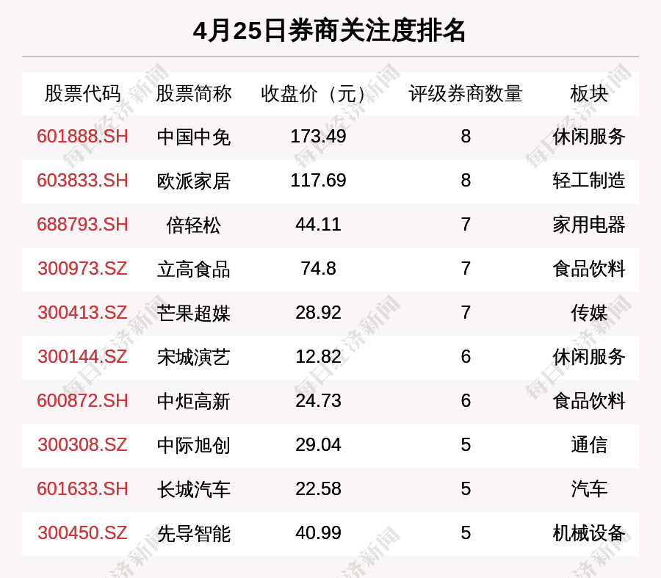
Task: Select stock name 宋城演艺
Action: click(x=193, y=357)
